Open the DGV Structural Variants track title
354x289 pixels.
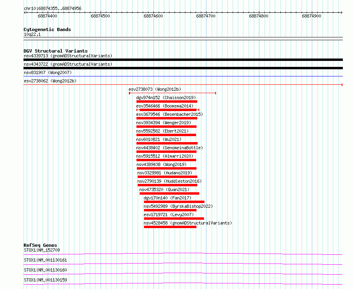point(56,51)
